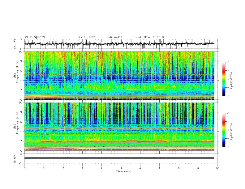Click the "-4" tick on the lower color bar

[x=228, y=122]
